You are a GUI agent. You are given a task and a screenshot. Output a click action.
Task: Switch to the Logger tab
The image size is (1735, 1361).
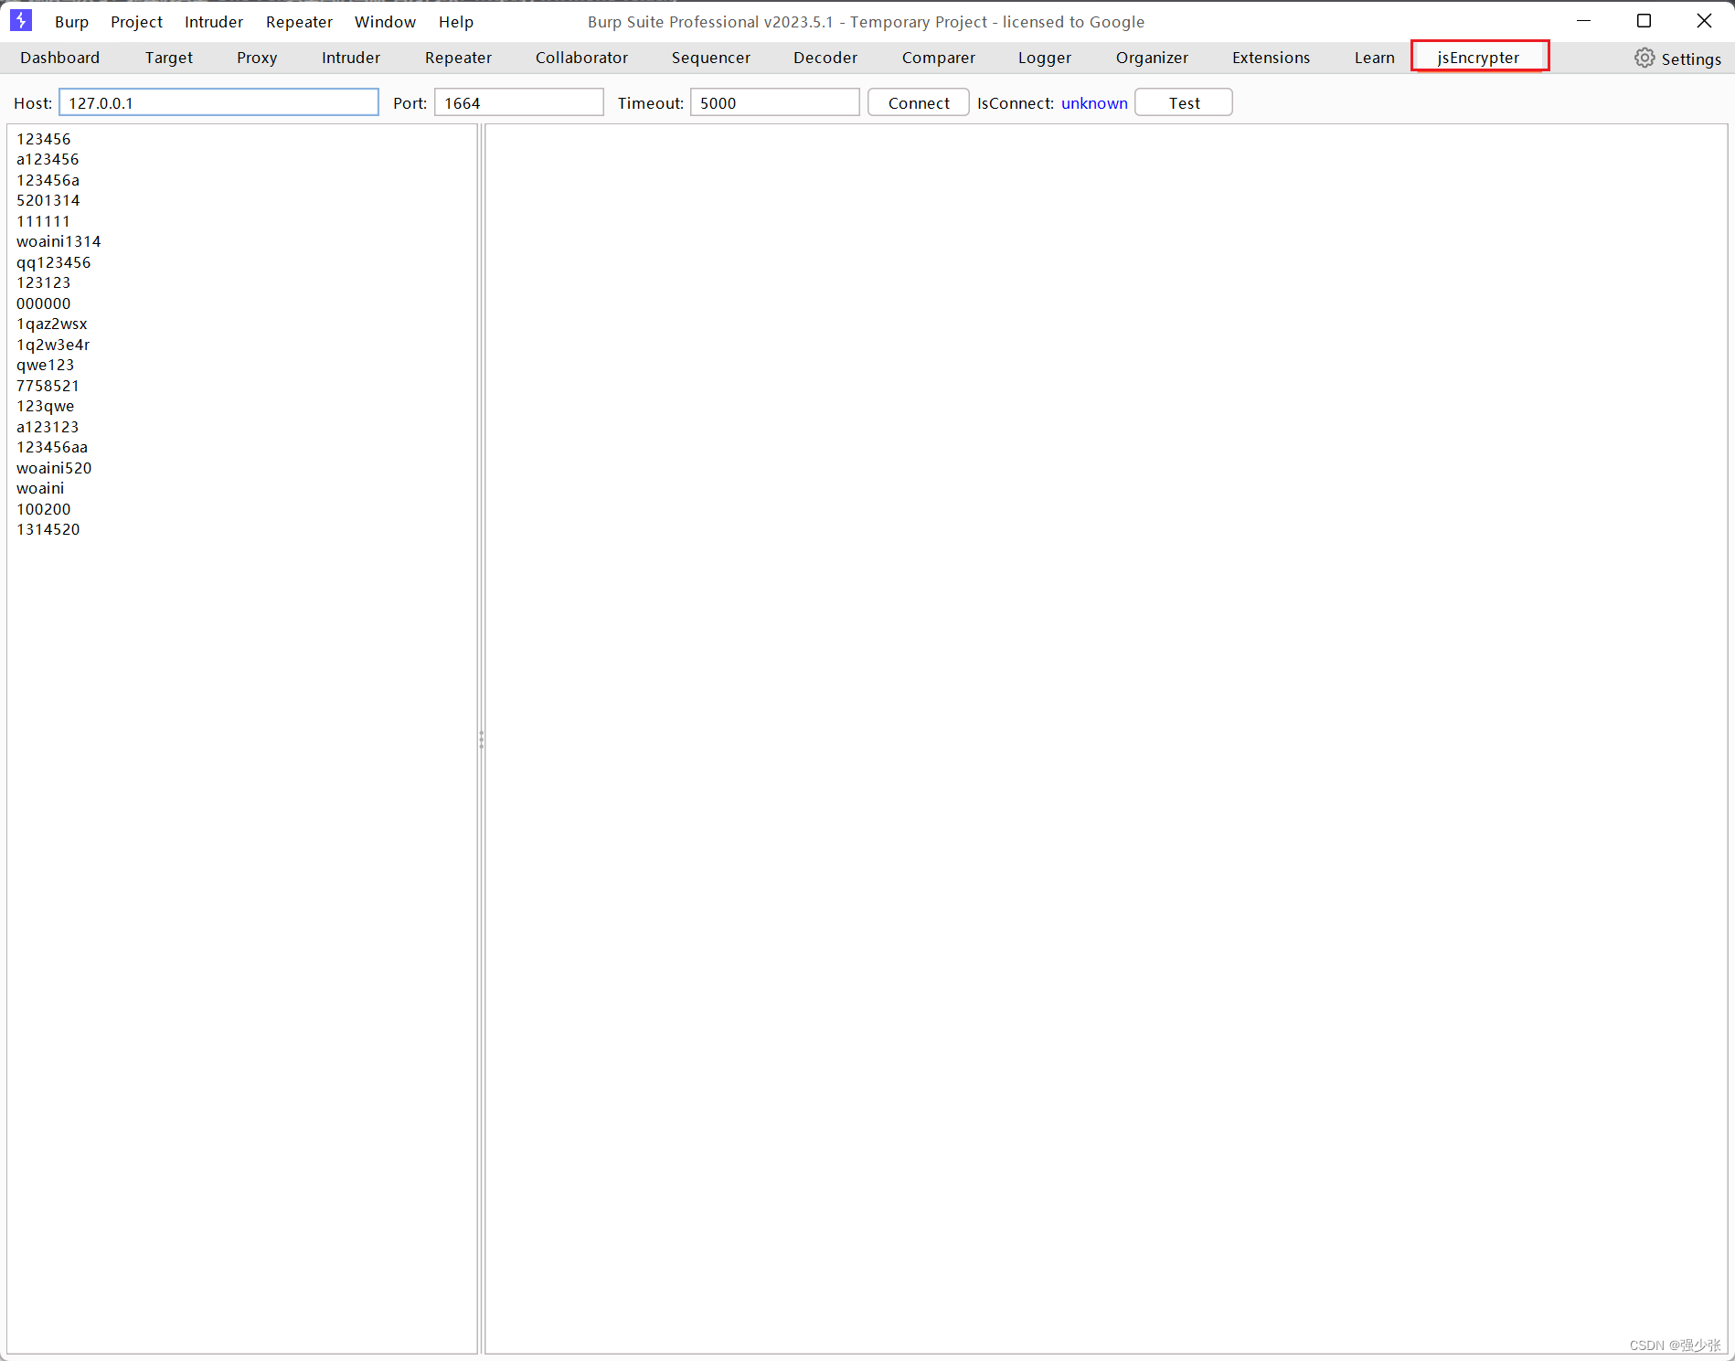tap(1045, 58)
